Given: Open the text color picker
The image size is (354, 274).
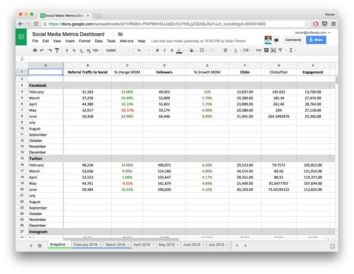Looking at the screenshot, I should pos(179,51).
